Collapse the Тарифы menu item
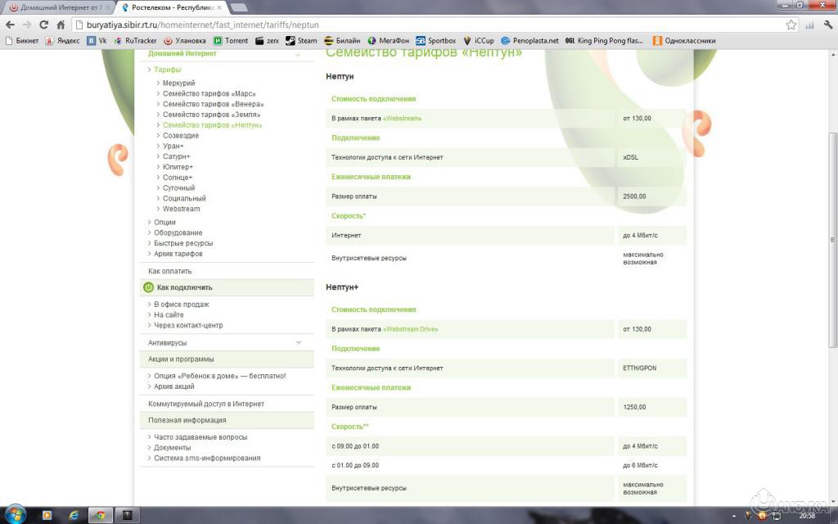 167,70
